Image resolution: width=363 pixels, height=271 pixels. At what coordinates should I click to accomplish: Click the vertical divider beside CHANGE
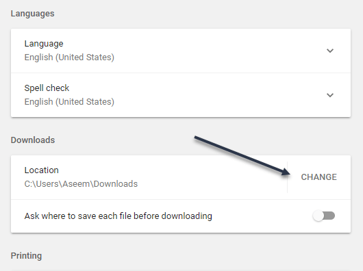[x=287, y=177]
